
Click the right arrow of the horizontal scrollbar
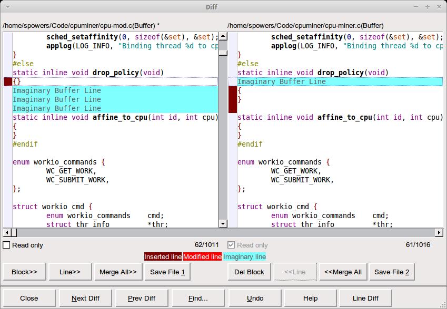[439, 232]
